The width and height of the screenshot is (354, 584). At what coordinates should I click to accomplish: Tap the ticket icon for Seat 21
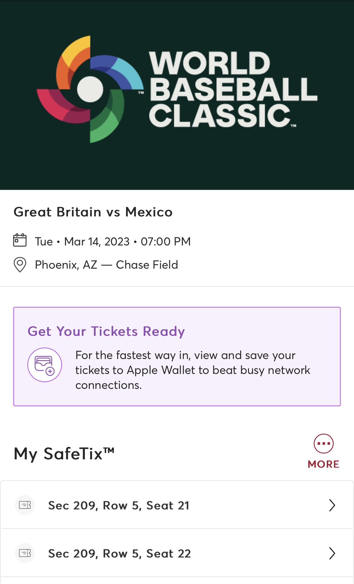coord(25,505)
